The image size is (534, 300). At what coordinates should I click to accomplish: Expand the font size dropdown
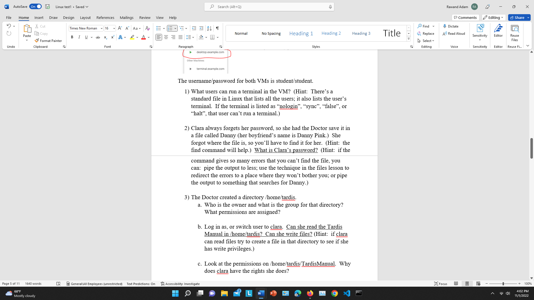pos(114,28)
